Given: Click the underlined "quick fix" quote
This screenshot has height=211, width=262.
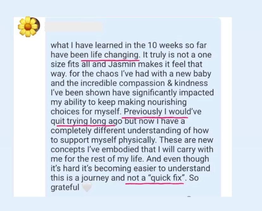Looking at the screenshot, I should 167,178.
